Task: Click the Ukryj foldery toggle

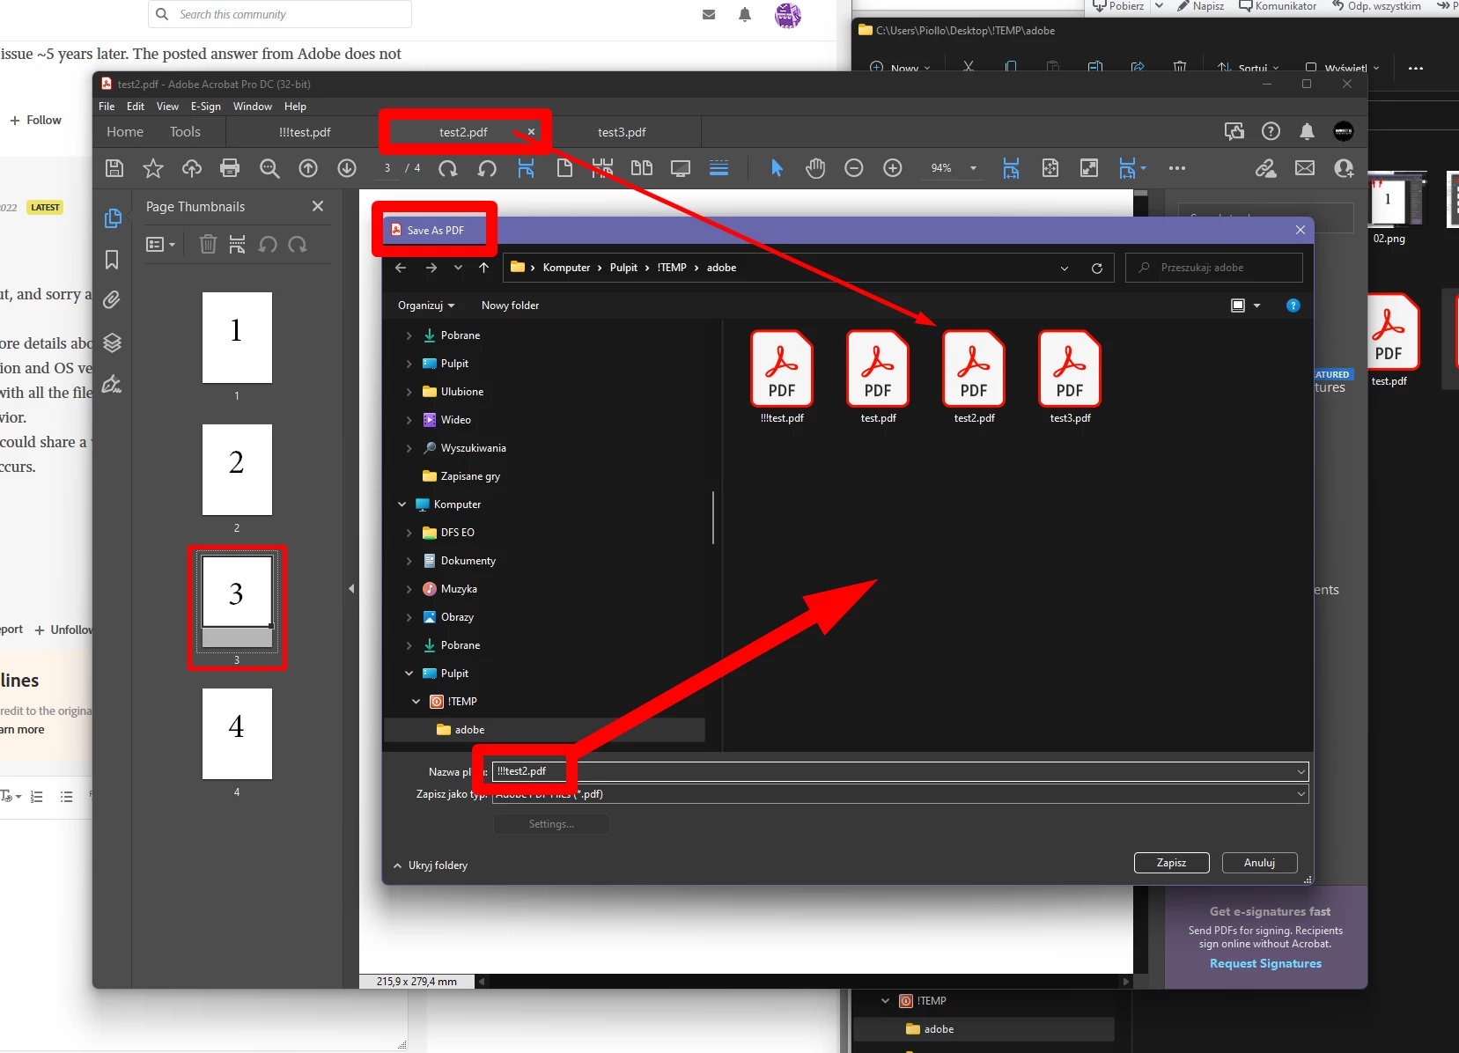Action: click(431, 865)
